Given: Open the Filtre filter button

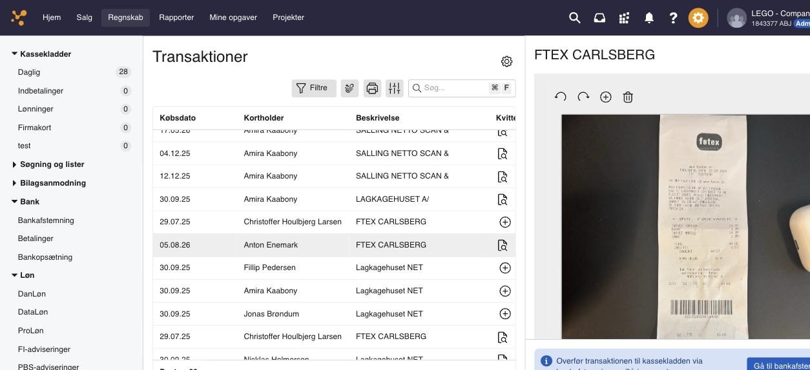Looking at the screenshot, I should [x=314, y=88].
